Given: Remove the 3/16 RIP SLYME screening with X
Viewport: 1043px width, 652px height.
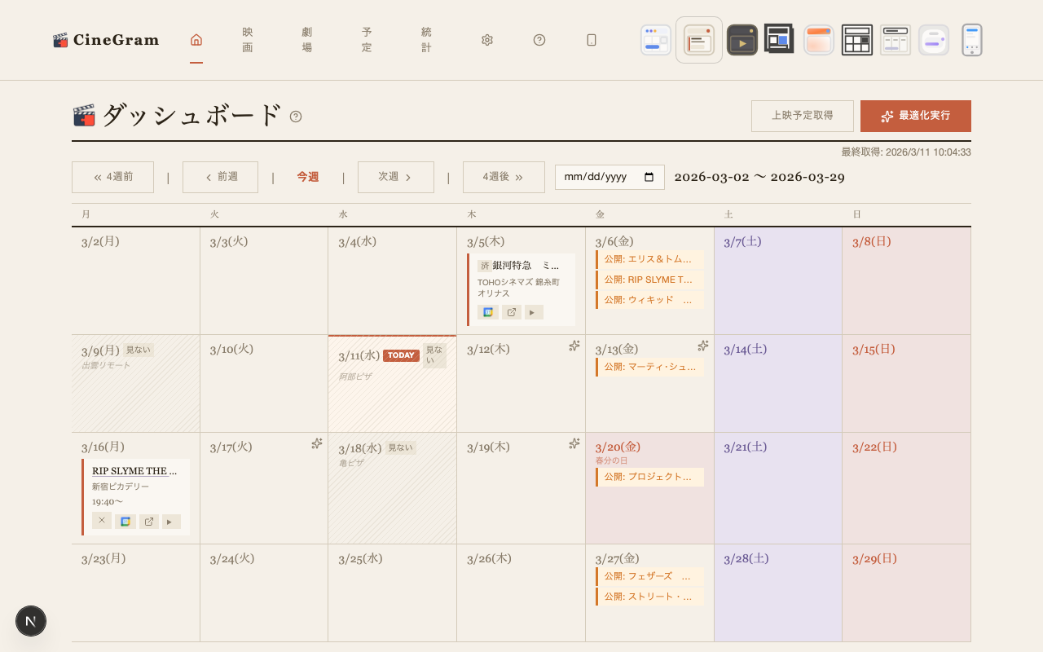Looking at the screenshot, I should click(102, 521).
